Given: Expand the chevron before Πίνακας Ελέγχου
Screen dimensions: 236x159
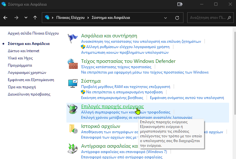Looking at the screenshot, I should (x=53, y=18).
